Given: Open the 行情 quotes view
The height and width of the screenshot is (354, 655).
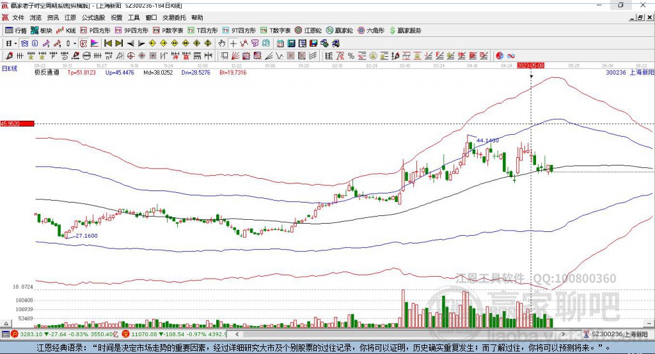Looking at the screenshot, I should coord(16,30).
